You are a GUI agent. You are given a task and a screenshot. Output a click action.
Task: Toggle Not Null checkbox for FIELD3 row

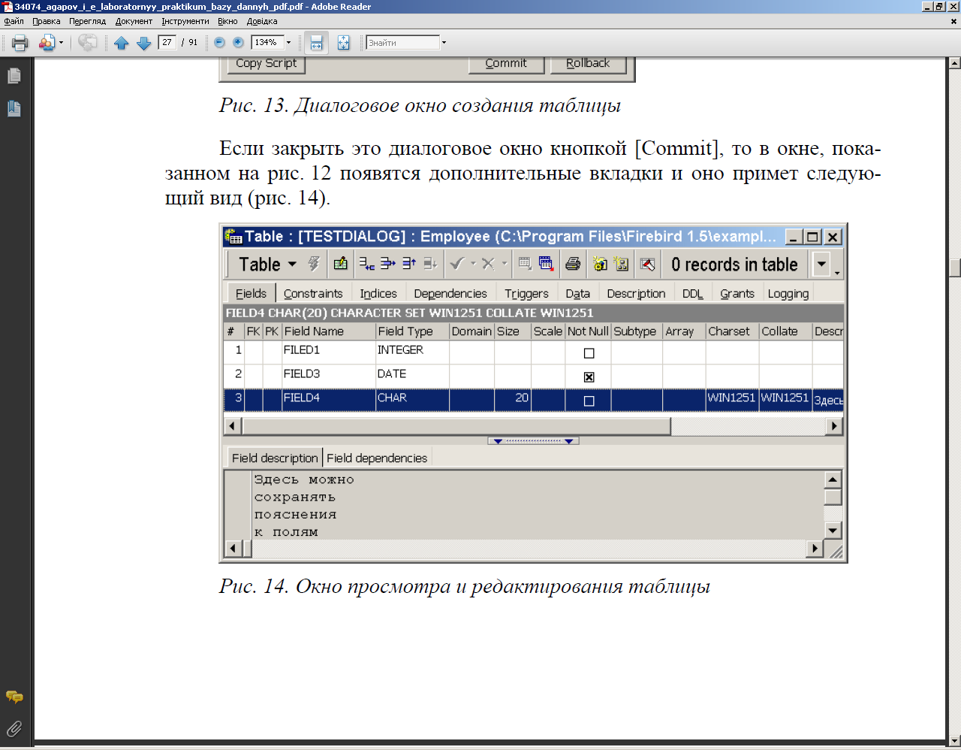589,377
